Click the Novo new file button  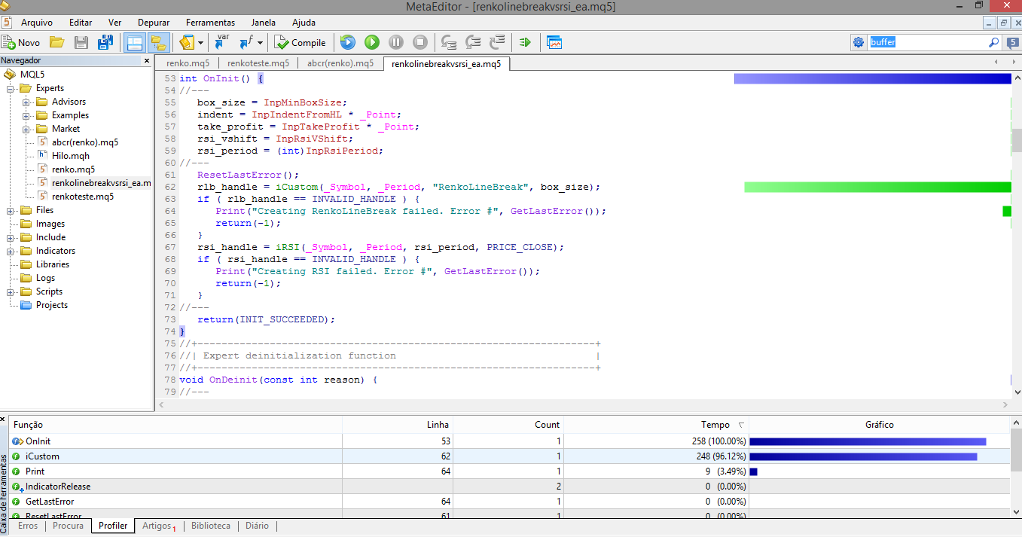(x=21, y=43)
